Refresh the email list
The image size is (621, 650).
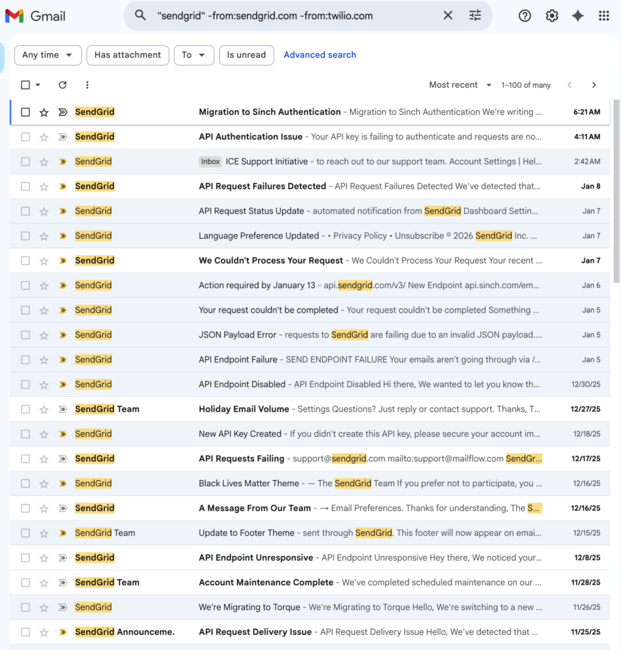(62, 85)
